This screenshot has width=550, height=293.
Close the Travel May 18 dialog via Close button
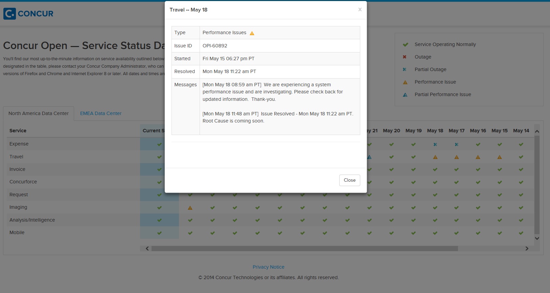(349, 180)
